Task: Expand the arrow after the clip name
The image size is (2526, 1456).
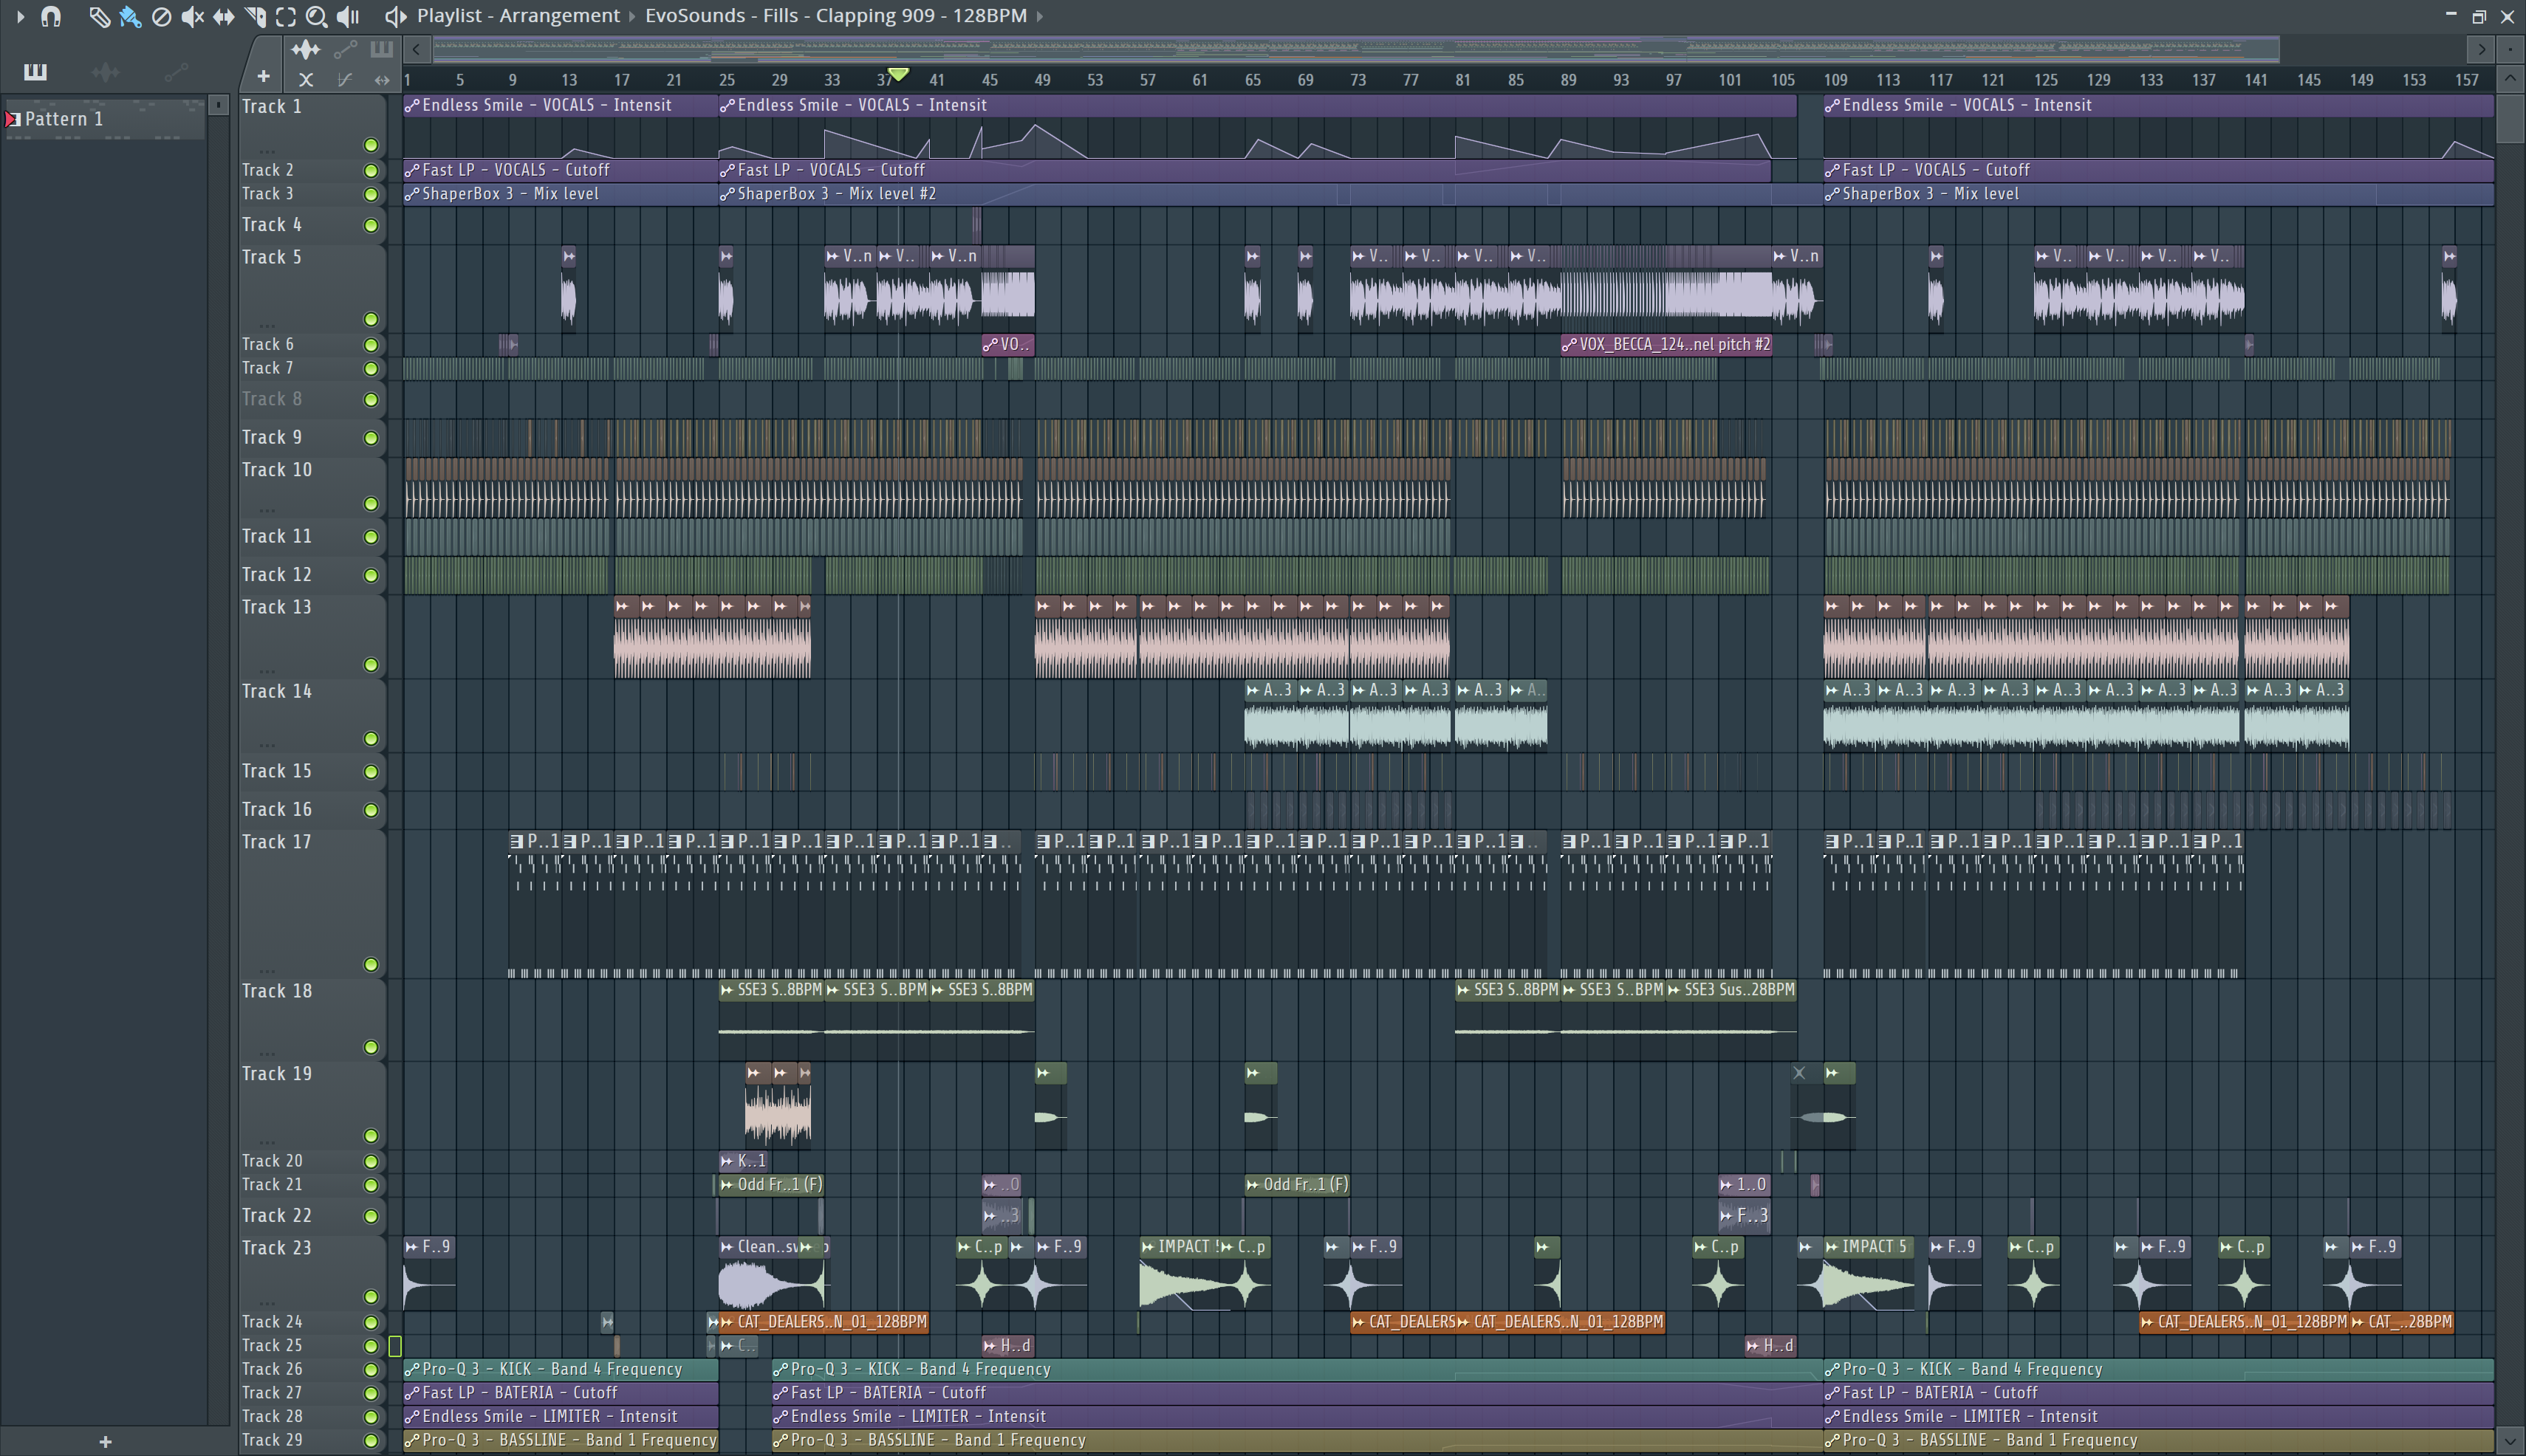Action: pyautogui.click(x=1039, y=16)
